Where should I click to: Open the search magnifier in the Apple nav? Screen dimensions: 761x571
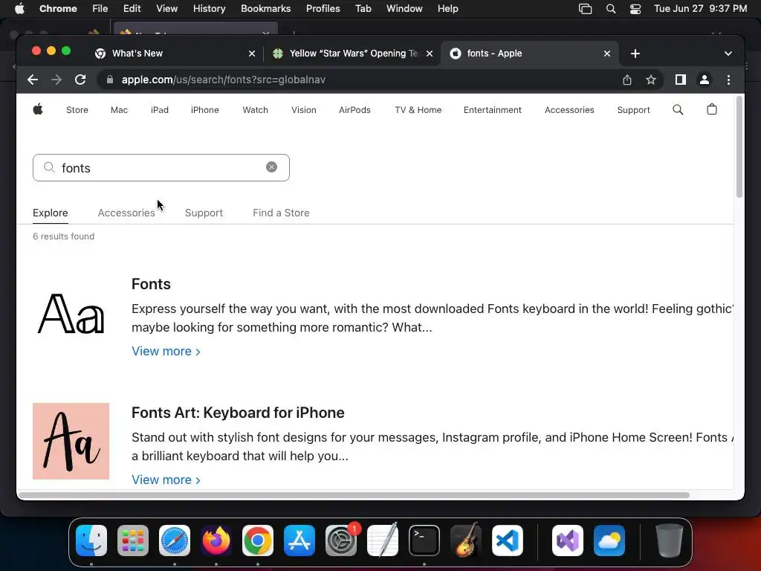[x=678, y=110]
